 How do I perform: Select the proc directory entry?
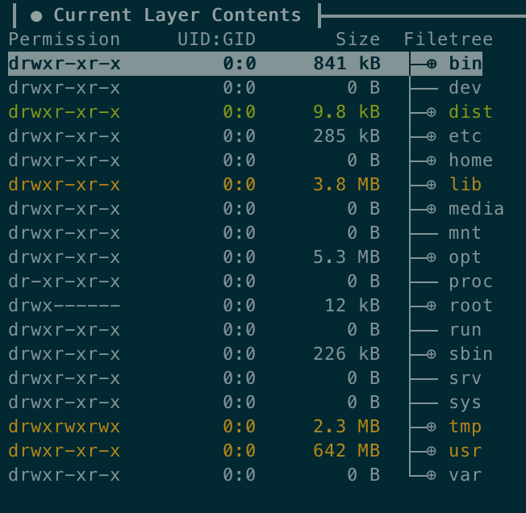[x=251, y=282]
